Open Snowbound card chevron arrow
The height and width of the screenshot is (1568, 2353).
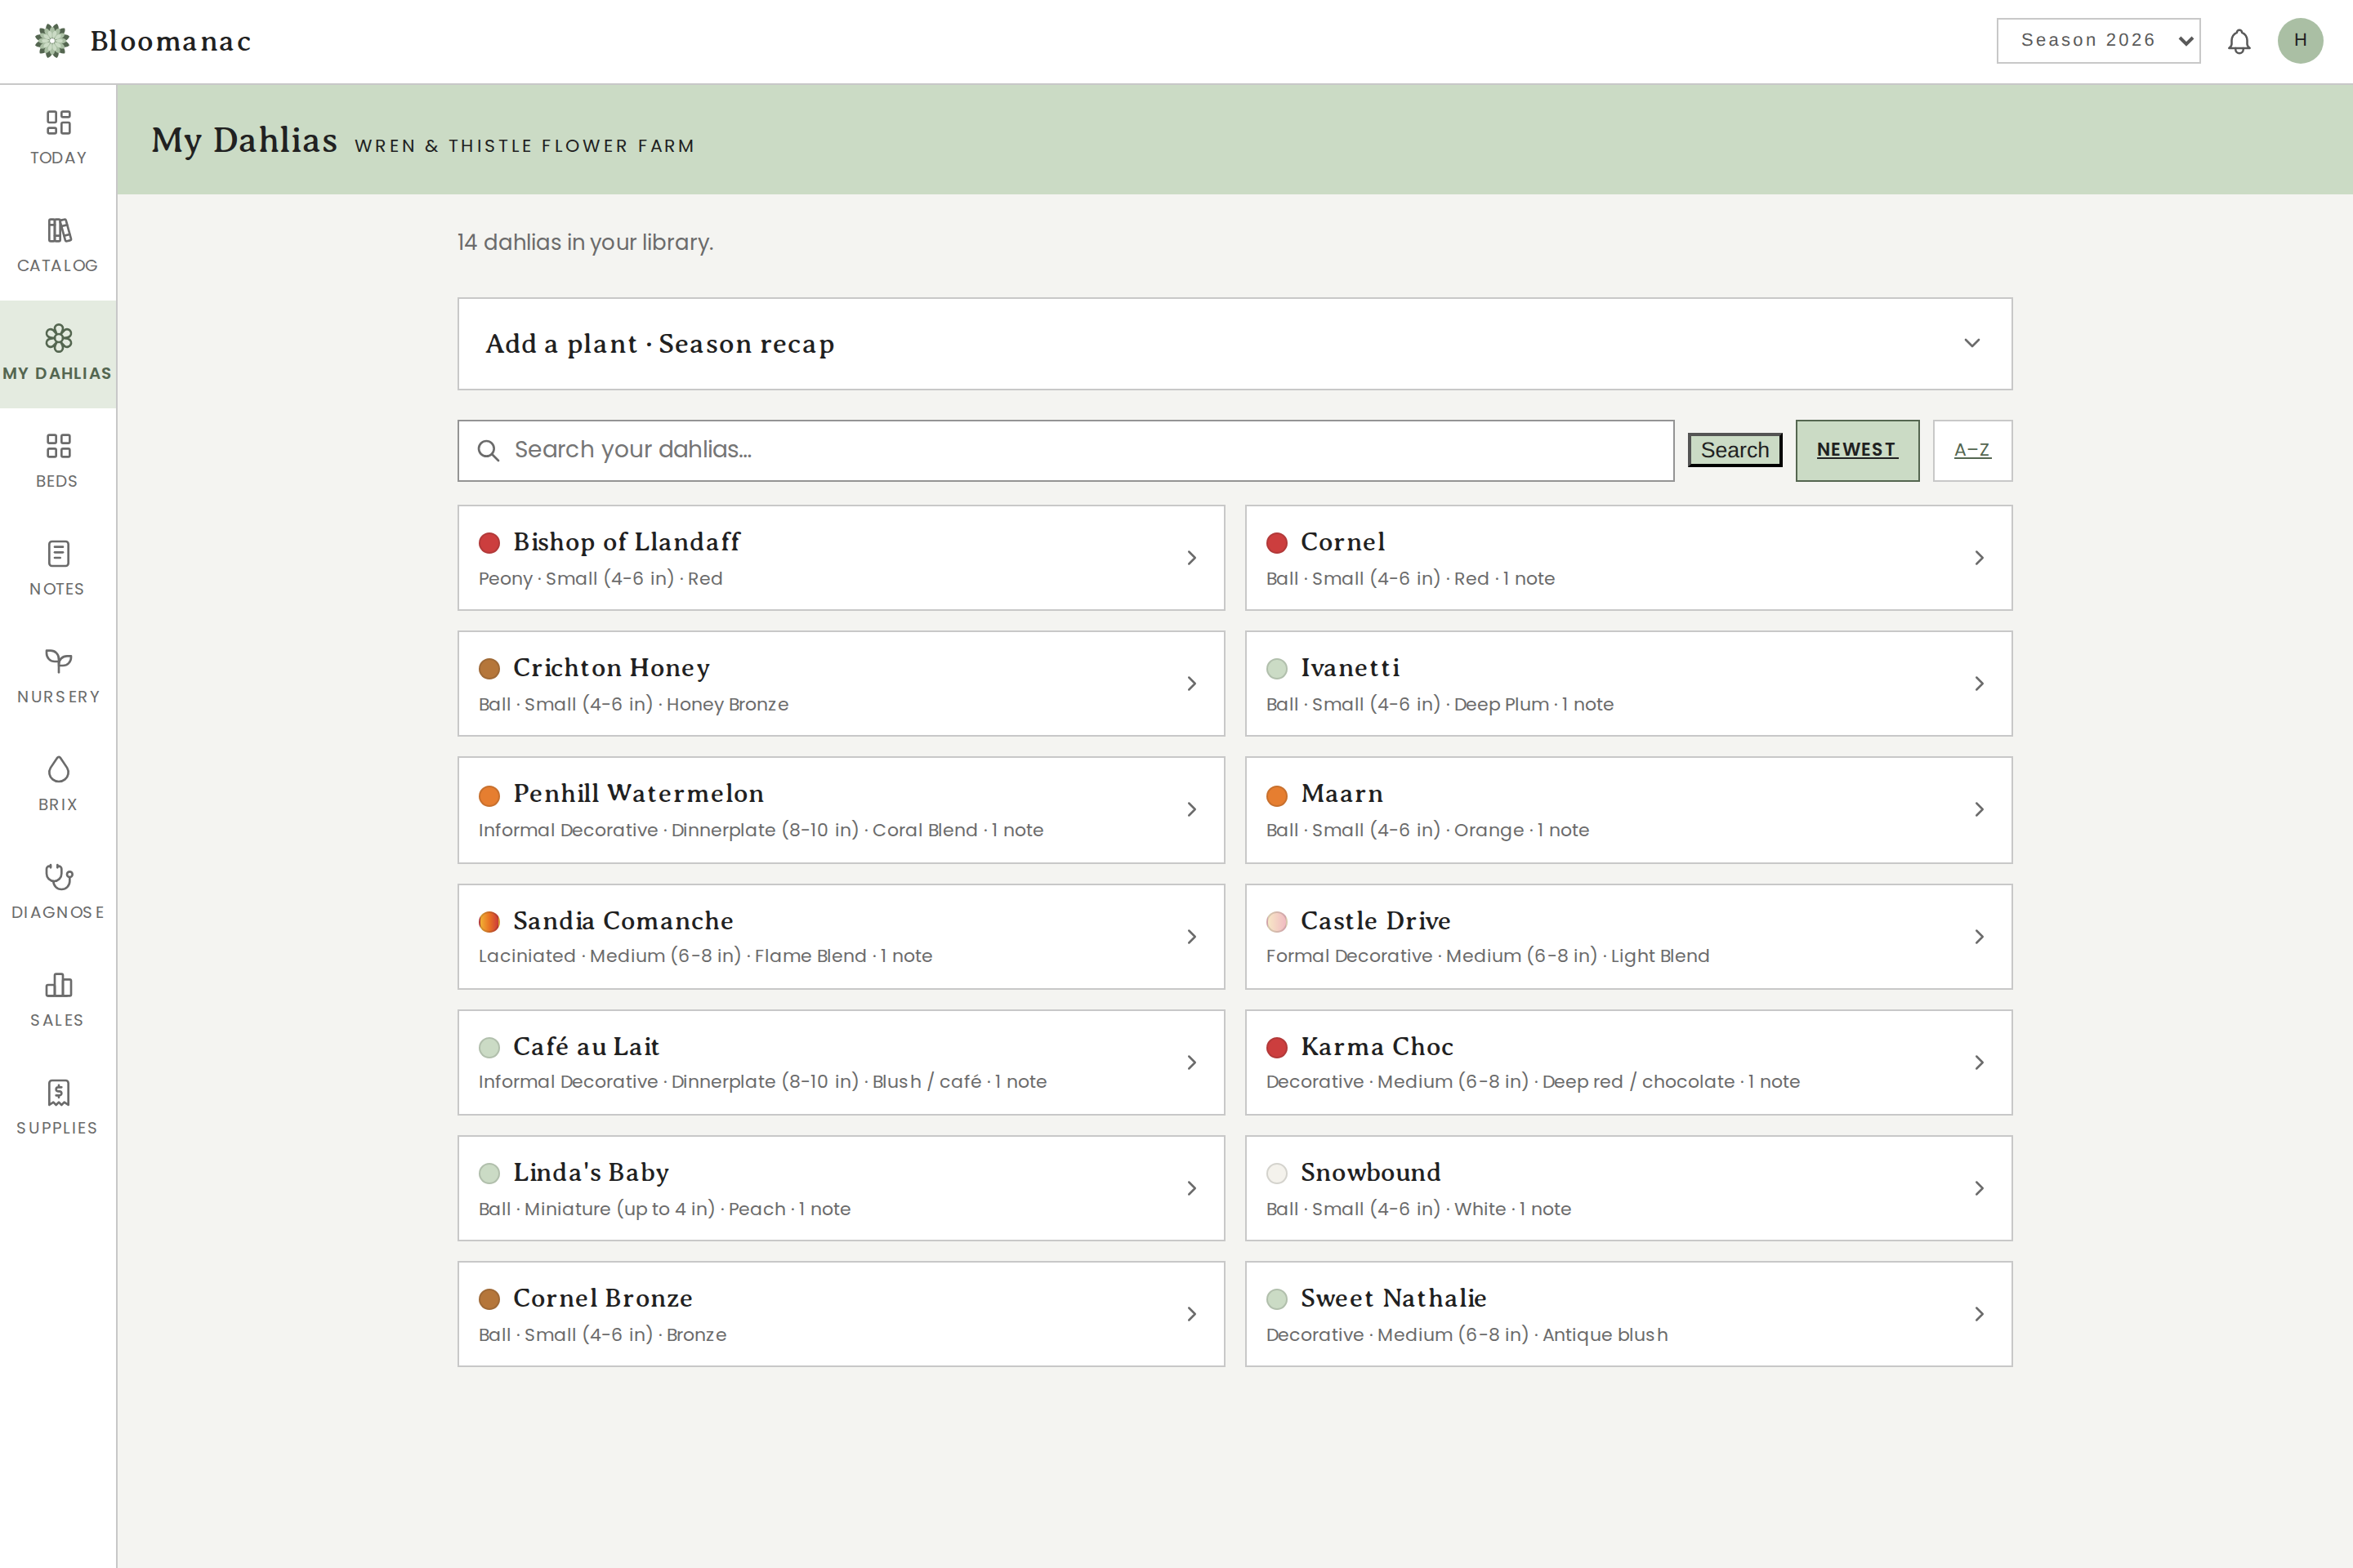[x=1979, y=1189]
